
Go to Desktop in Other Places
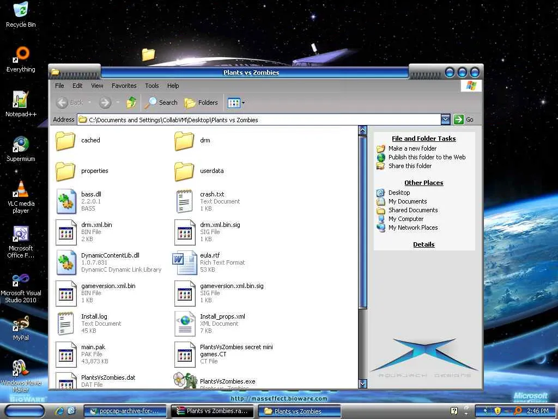coord(399,193)
